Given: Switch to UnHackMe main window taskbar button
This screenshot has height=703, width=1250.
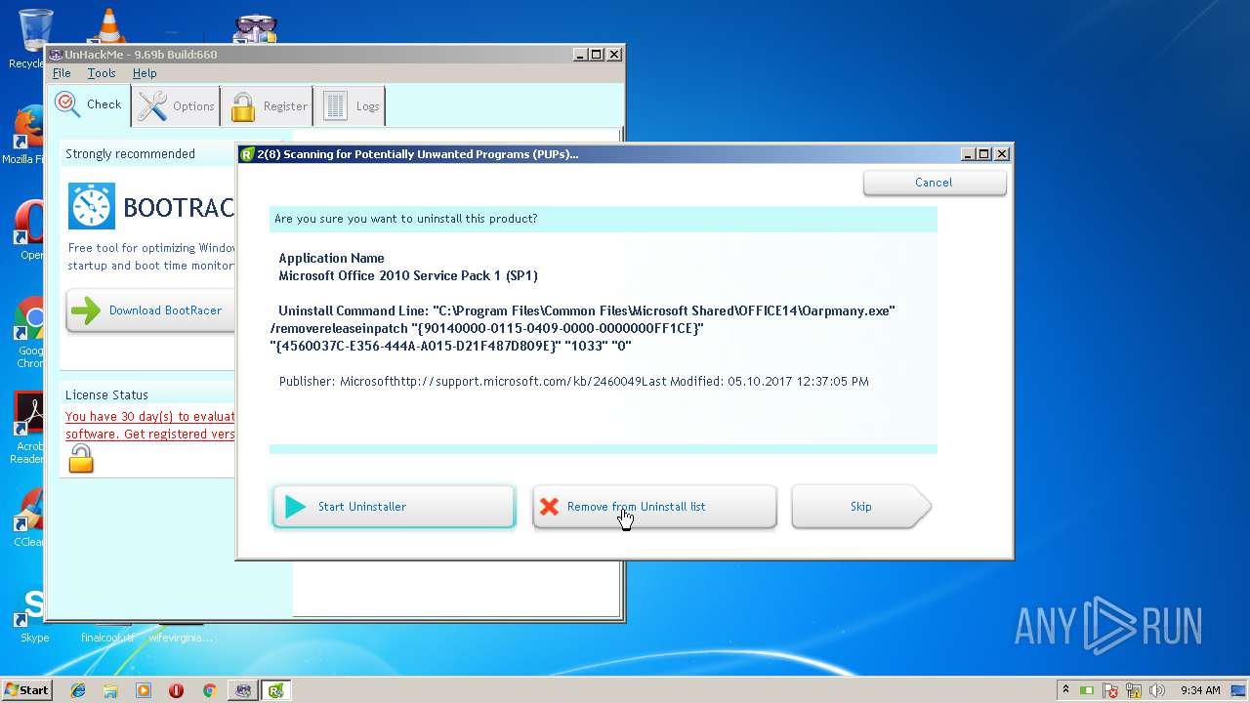Looking at the screenshot, I should pyautogui.click(x=243, y=690).
